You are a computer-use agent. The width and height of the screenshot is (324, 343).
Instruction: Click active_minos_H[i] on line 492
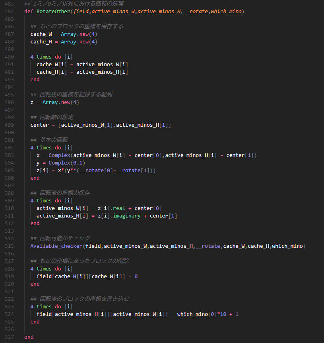[x=102, y=72]
